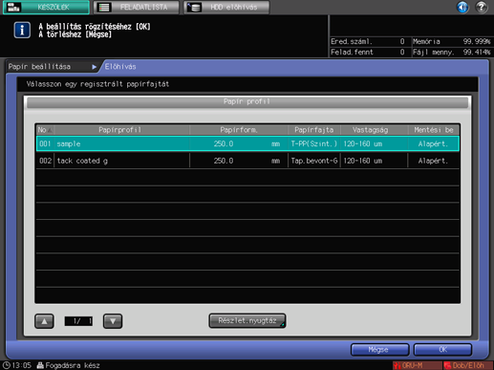494x370 pixels.
Task: Click the Fogadásra kész printer status
Action: pyautogui.click(x=69, y=365)
